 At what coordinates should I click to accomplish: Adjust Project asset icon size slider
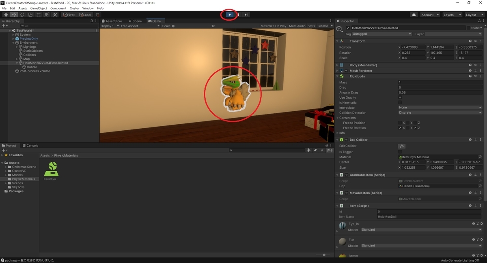[324, 255]
